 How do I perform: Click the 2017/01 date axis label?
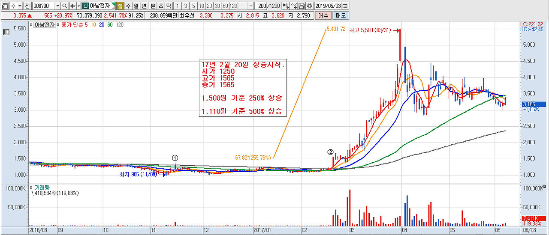pyautogui.click(x=263, y=230)
